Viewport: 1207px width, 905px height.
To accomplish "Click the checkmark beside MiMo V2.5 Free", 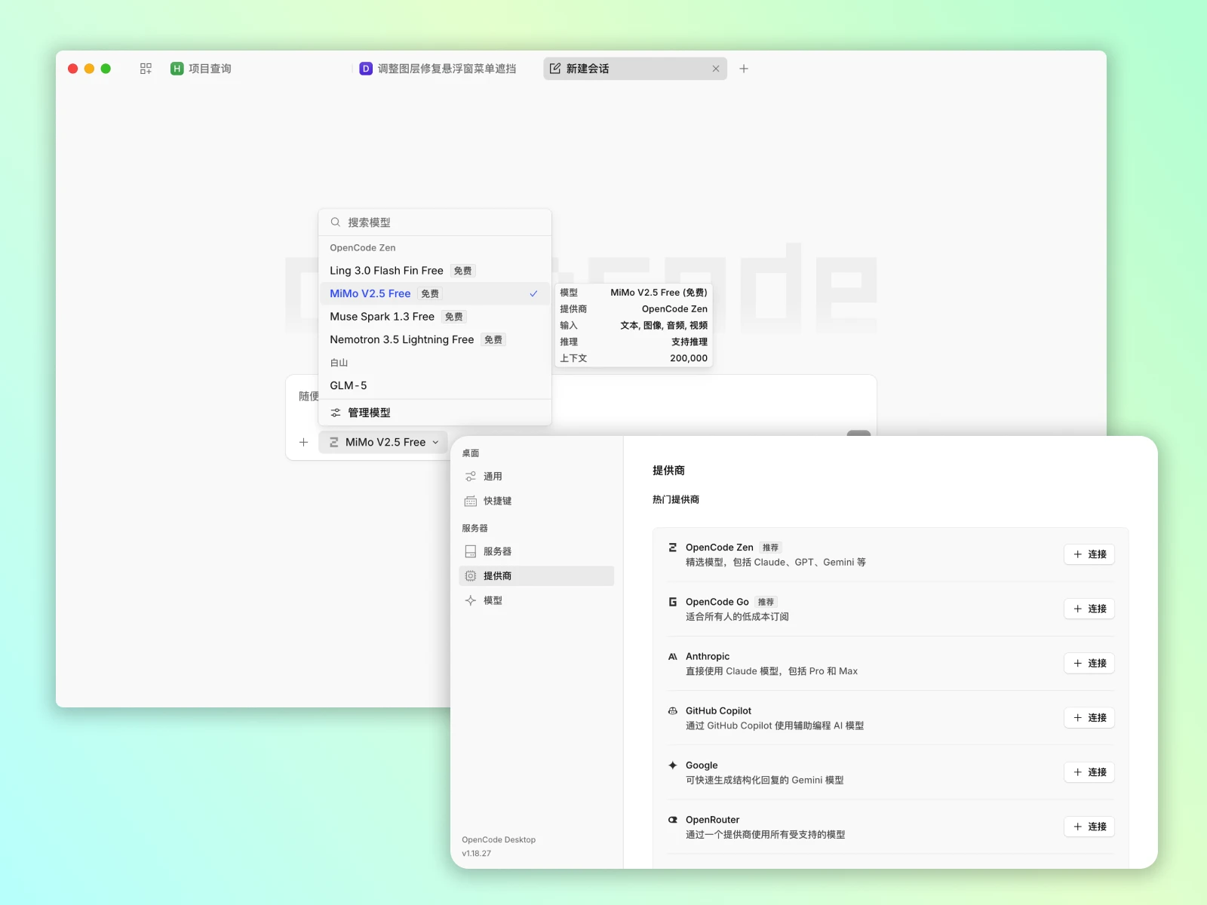I will [x=533, y=293].
